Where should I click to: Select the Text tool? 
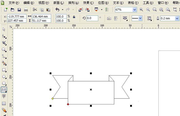[4, 96]
